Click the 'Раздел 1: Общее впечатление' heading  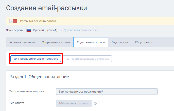[39, 77]
